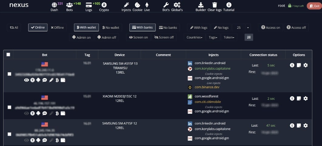
Task: Toggle the With banks filter
Action: tap(143, 28)
